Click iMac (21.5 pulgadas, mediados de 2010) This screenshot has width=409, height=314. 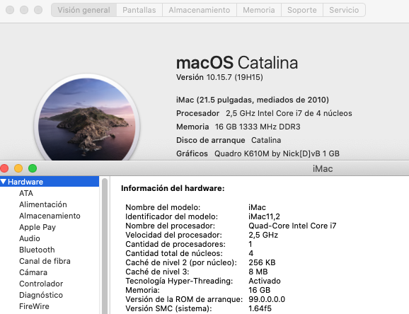pyautogui.click(x=253, y=100)
